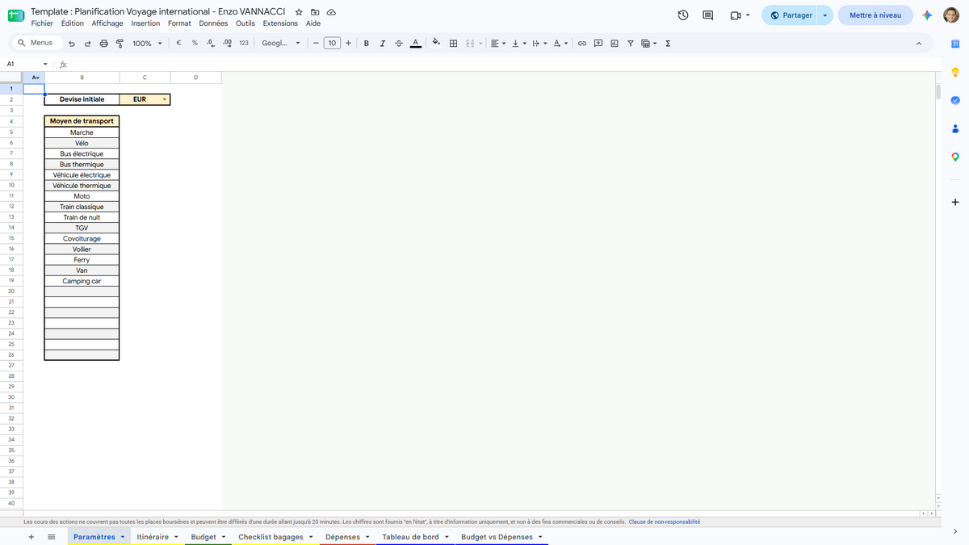Star this document
969x545 pixels.
tap(299, 12)
